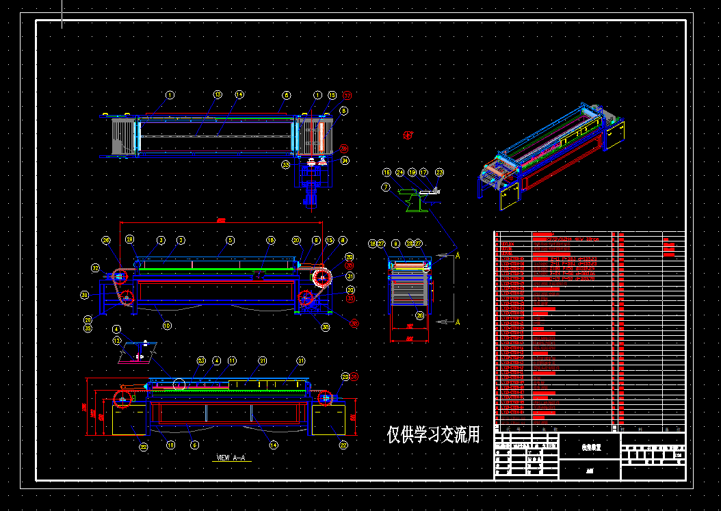Click part balloon number 11
721x511 pixels.
(x=232, y=361)
